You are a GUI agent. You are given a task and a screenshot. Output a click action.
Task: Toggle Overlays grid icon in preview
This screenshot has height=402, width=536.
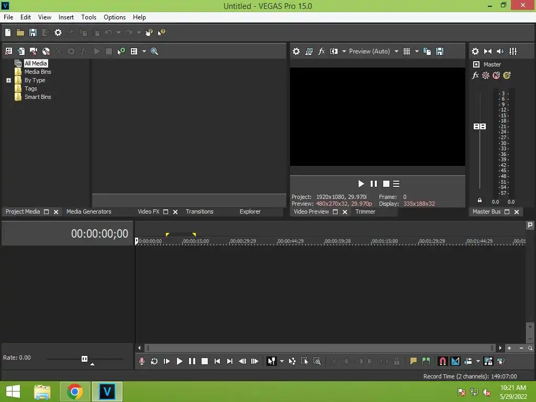tap(407, 51)
